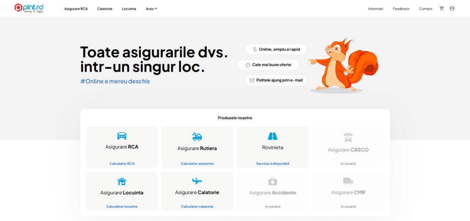Click the Asigurare CMR card title

[348, 192]
